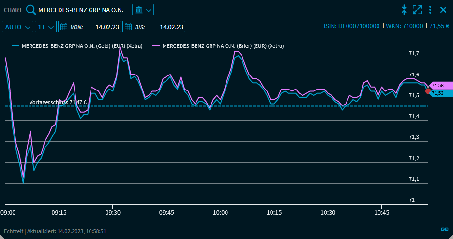Screen dimensions: 453x239
Task: Open the exchange selector bank icon dropdown
Action: [143, 10]
